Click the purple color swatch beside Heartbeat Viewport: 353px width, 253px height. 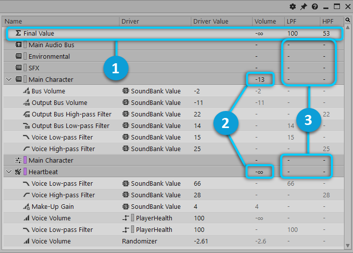click(25, 172)
